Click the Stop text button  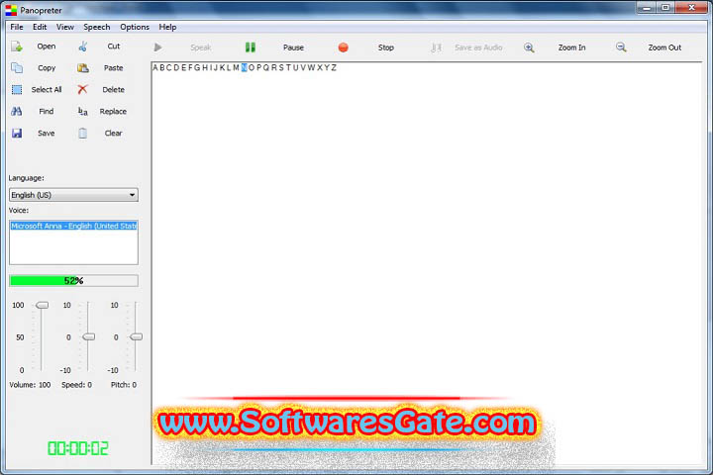[x=385, y=47]
